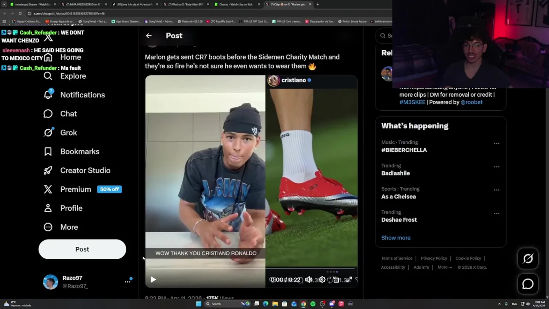Click the Grok logo icon in sidebar
The image size is (549, 309).
point(48,133)
